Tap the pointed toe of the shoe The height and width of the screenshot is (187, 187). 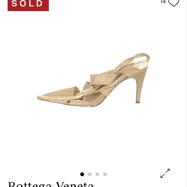[48, 97]
